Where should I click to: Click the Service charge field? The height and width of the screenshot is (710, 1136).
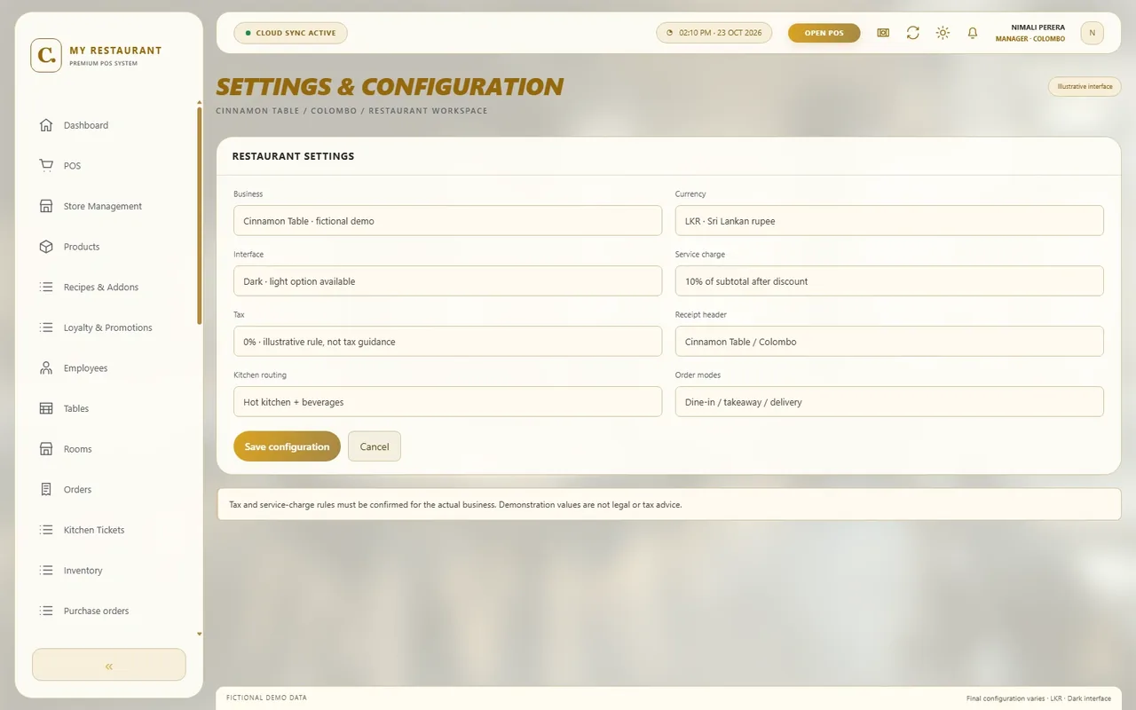click(x=889, y=281)
